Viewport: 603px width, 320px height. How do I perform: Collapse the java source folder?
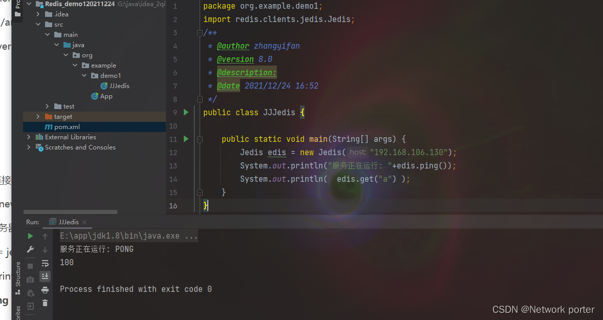point(56,45)
